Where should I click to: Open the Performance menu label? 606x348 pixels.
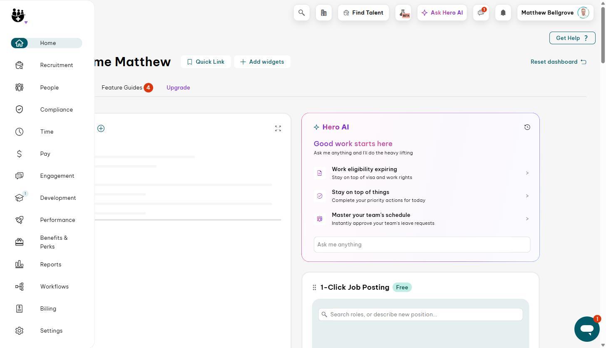click(57, 220)
